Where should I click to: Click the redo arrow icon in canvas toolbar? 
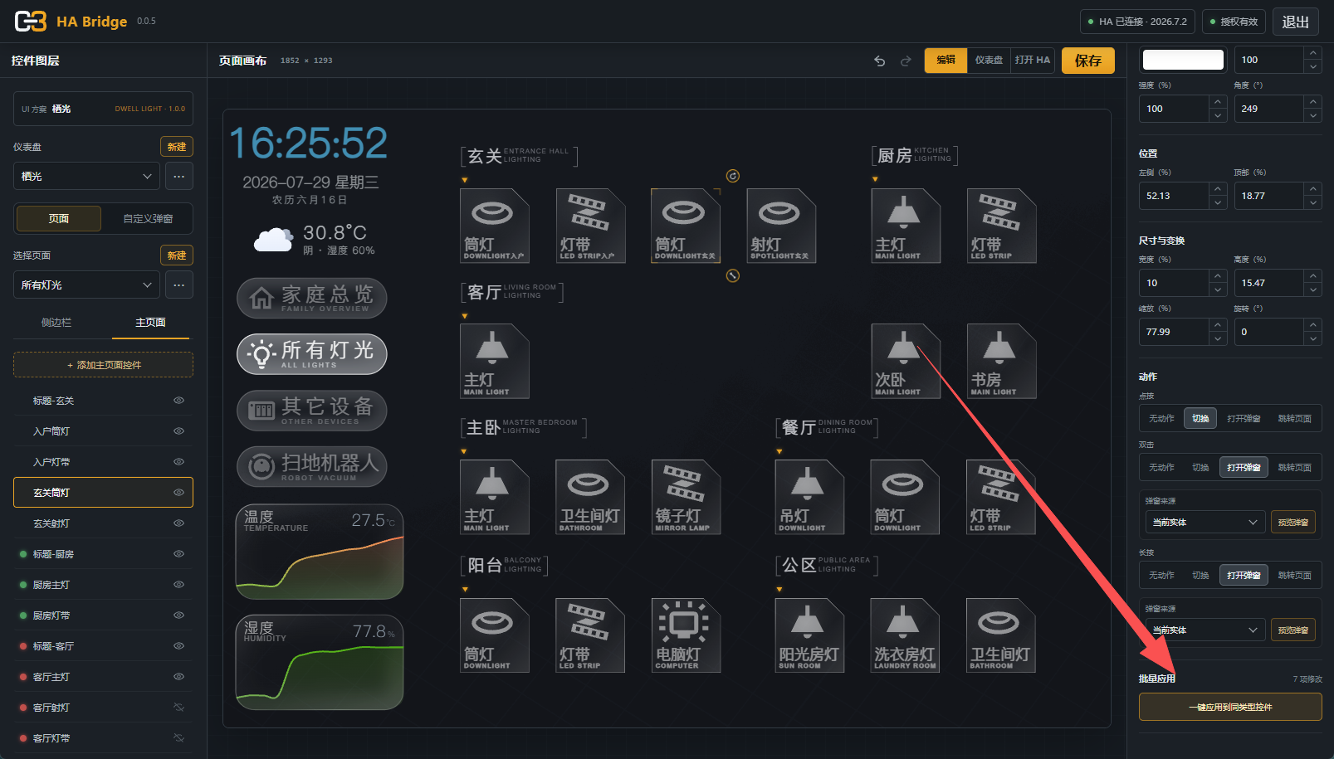point(906,61)
